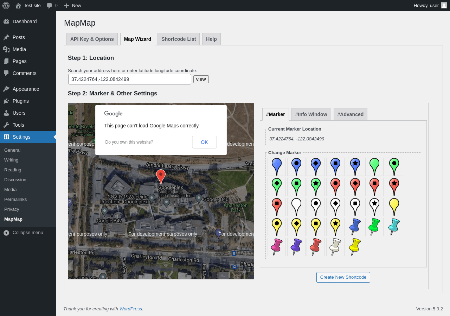
Task: Select the blue marker with a square
Action: coord(335,167)
